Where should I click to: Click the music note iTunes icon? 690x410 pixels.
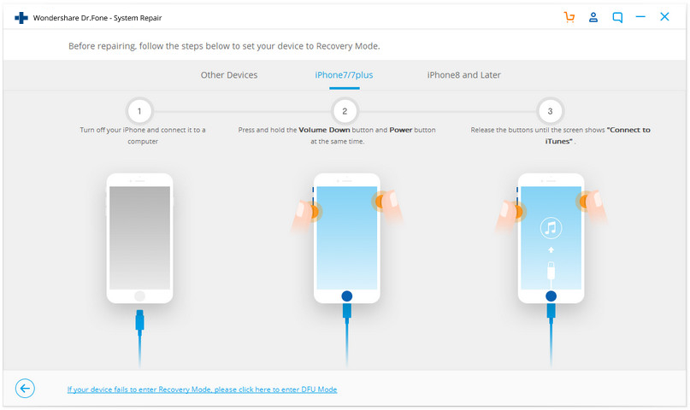point(551,228)
